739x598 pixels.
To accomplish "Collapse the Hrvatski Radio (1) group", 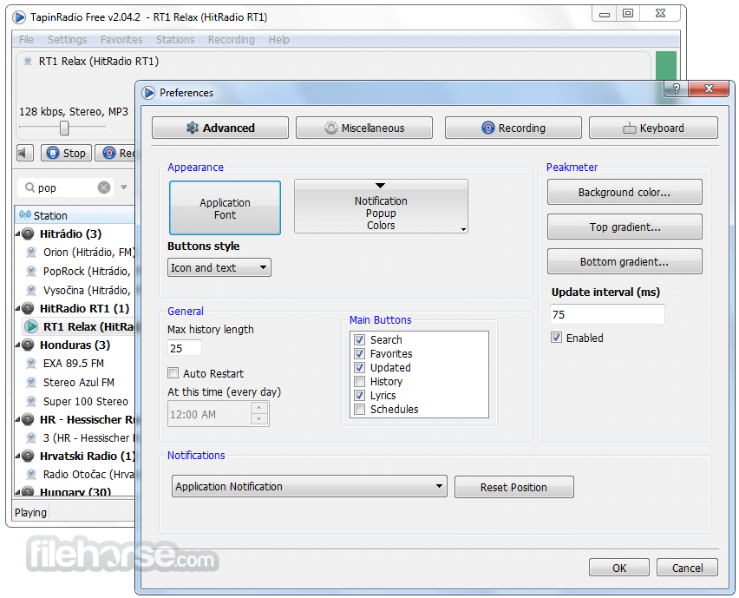I will coord(17,456).
